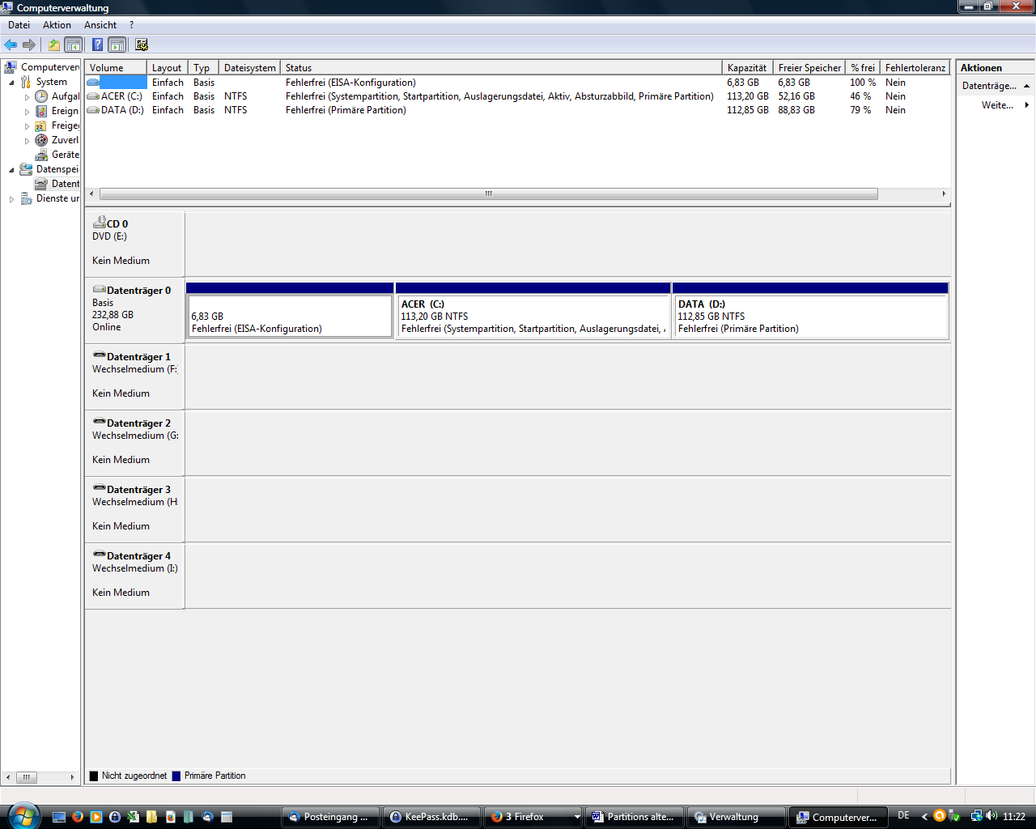Expand the Dienste und Anwendungen node
1036x829 pixels.
pos(11,198)
